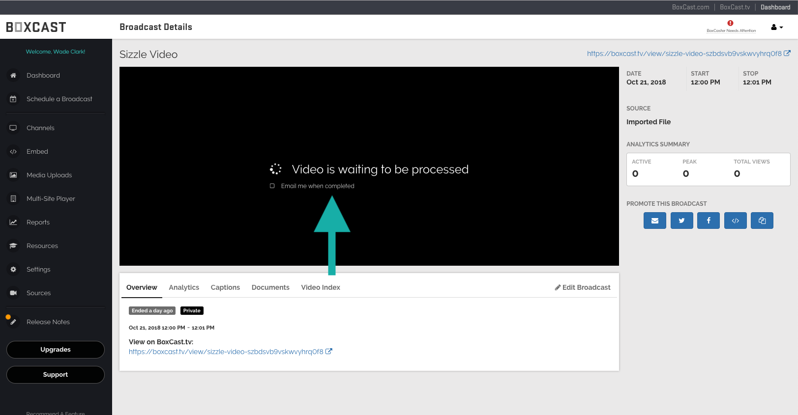This screenshot has width=798, height=415.
Task: Click the BoxCaster Needs Attention alert icon
Action: [731, 24]
